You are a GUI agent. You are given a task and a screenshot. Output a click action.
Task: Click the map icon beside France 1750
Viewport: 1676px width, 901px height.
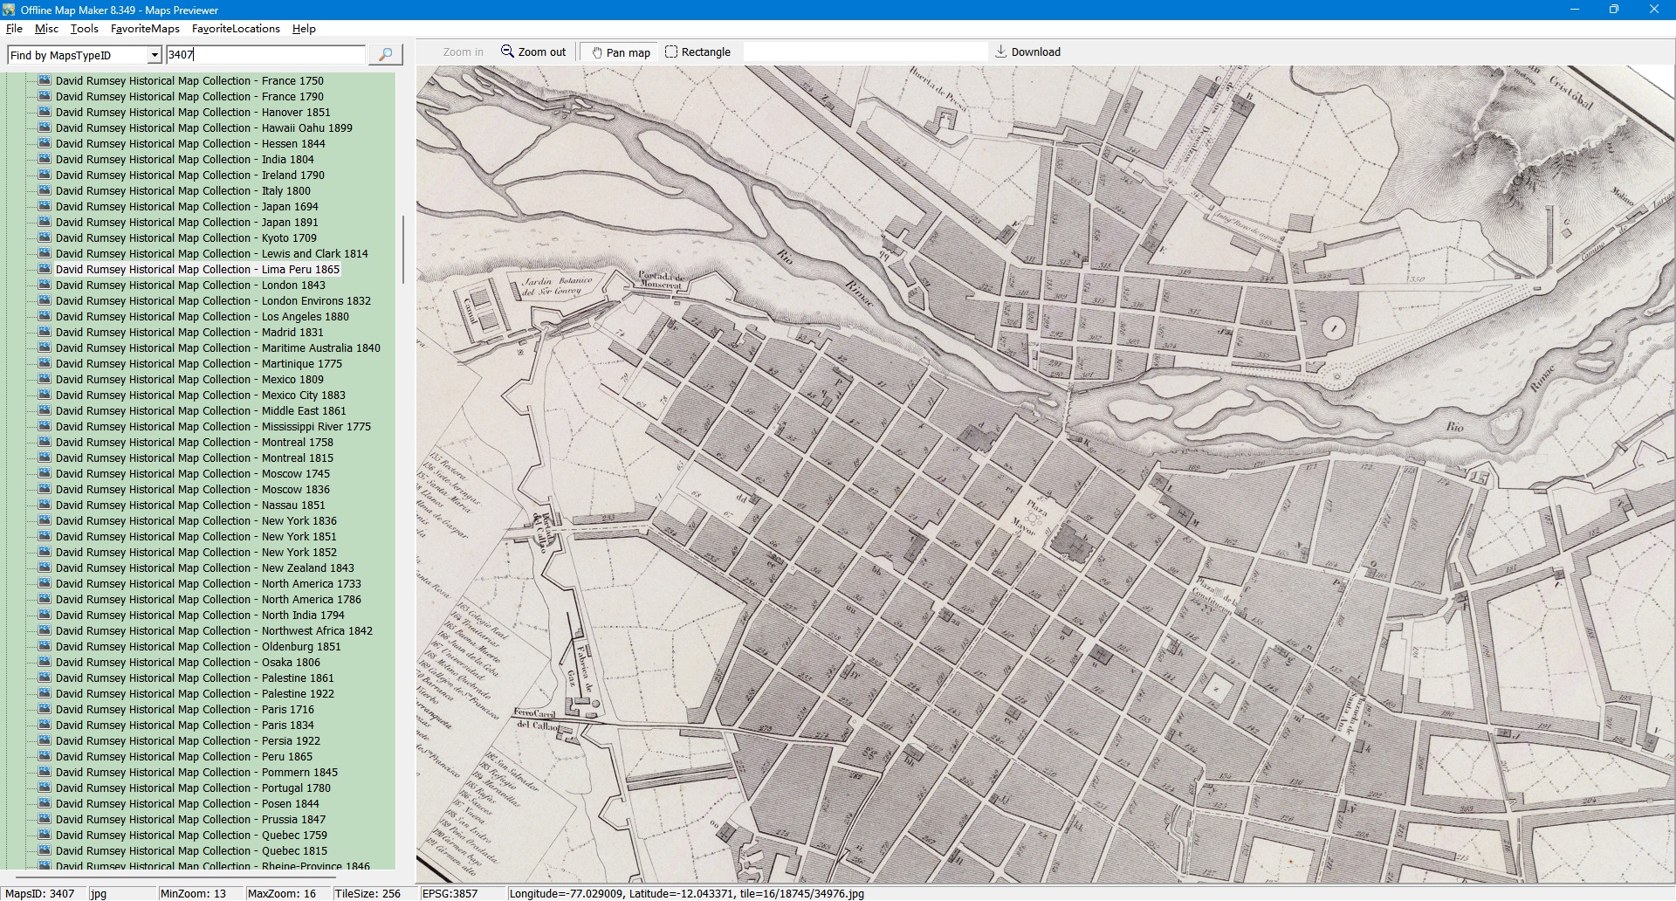point(45,80)
